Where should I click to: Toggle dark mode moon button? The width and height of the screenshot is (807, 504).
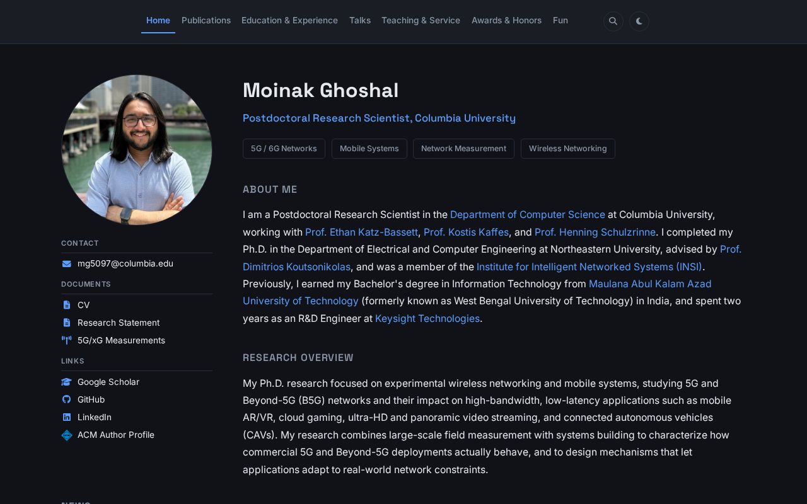click(x=639, y=21)
